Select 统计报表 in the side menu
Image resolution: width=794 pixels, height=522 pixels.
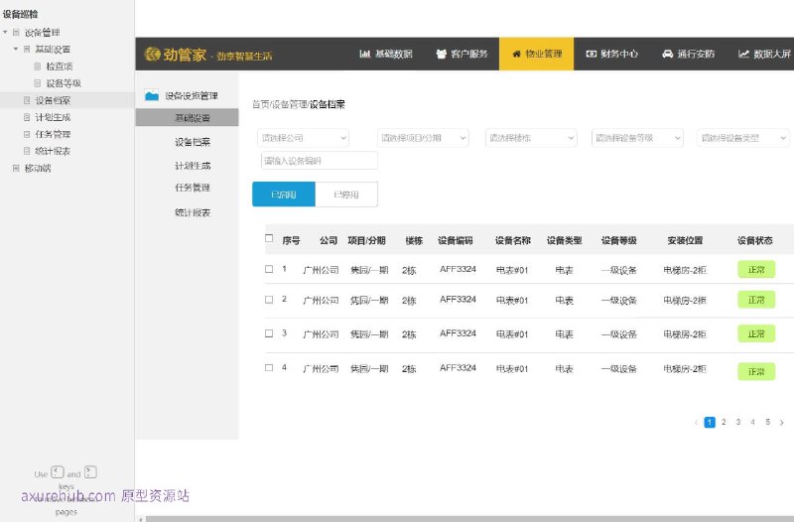[x=193, y=212]
